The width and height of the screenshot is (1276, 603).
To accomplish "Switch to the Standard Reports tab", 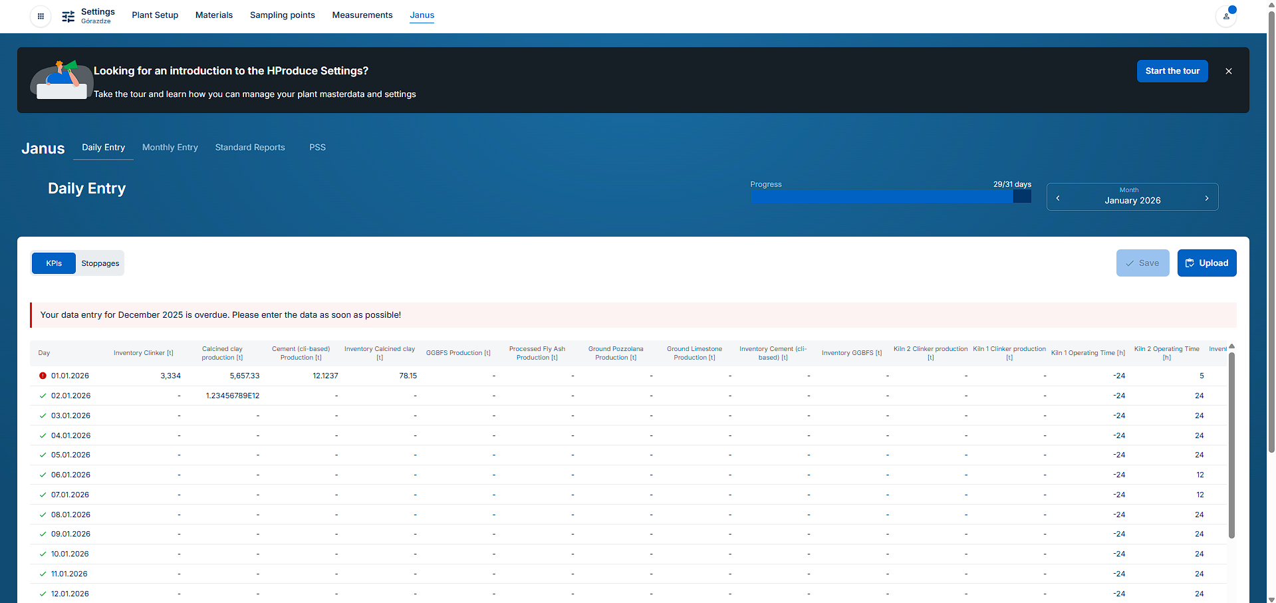I will pos(250,148).
